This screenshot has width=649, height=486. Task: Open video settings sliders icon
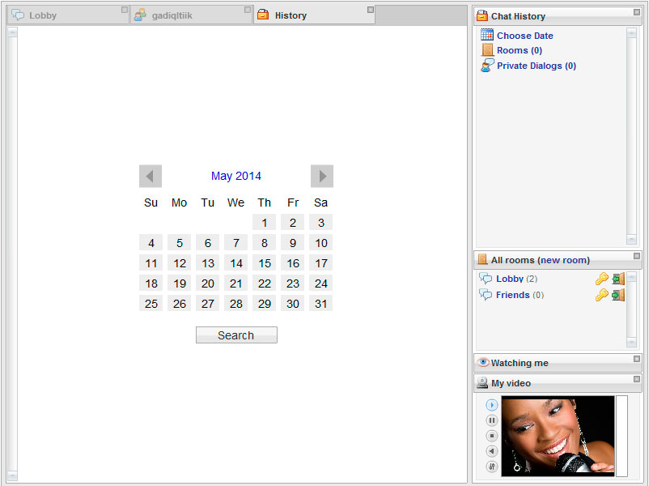pyautogui.click(x=492, y=467)
